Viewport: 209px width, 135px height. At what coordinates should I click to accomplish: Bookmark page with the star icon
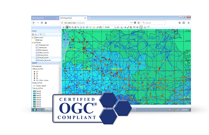click(x=139, y=23)
